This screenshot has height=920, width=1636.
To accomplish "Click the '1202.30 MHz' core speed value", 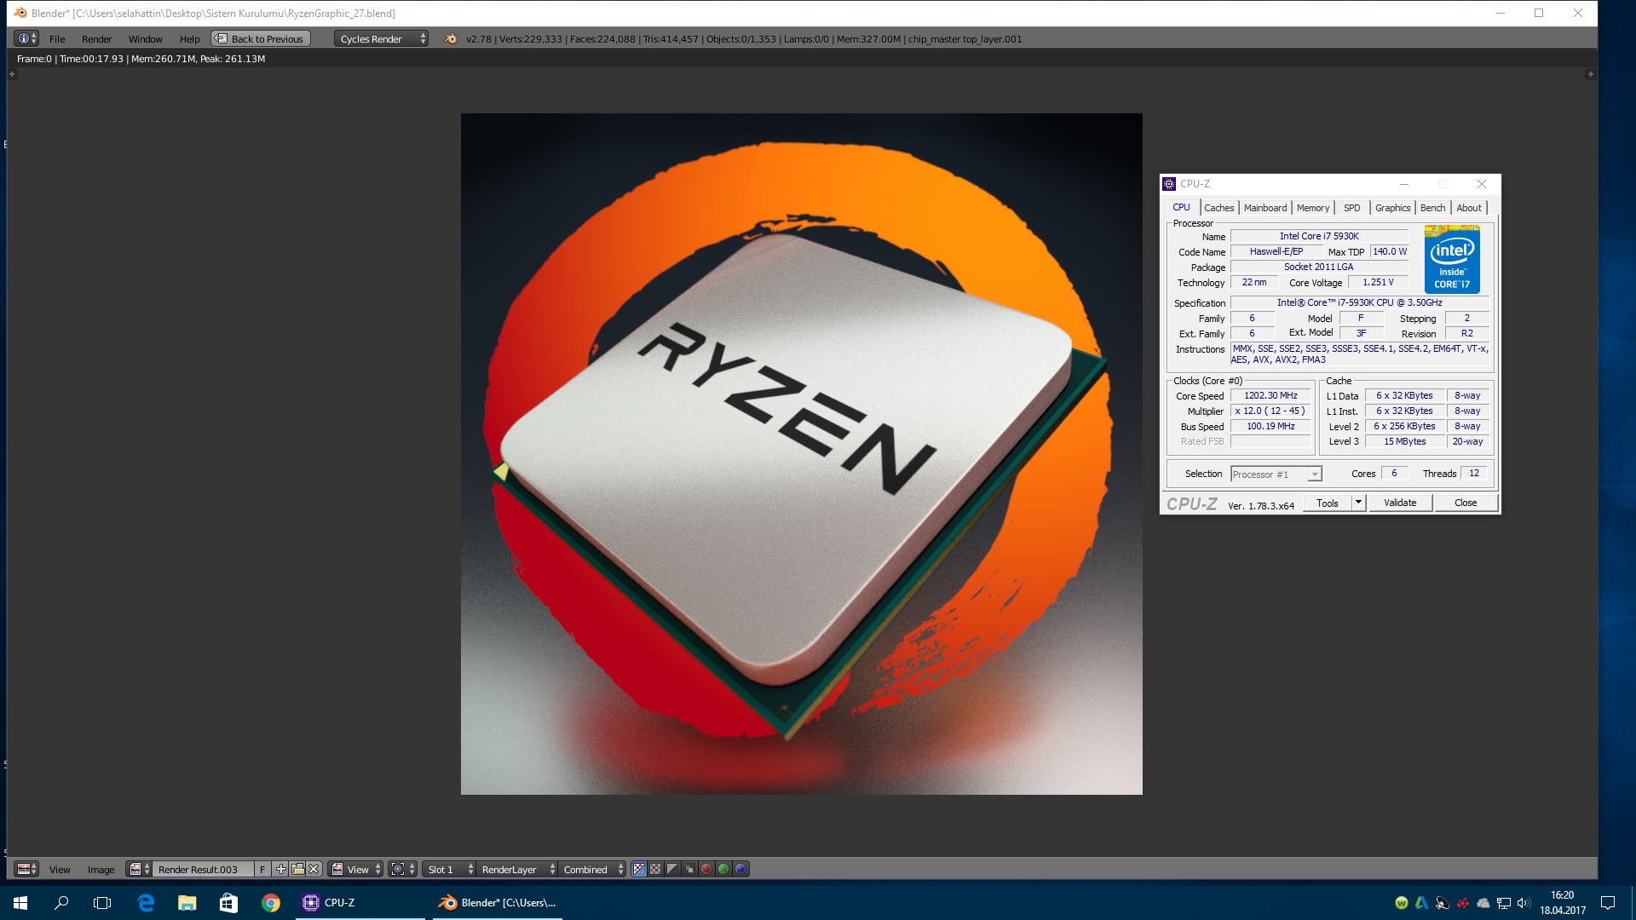I will (1270, 395).
